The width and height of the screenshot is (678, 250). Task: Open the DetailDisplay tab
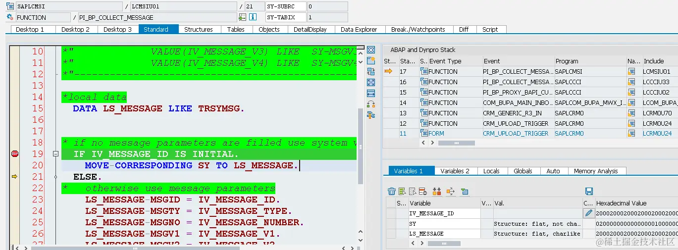coord(310,29)
